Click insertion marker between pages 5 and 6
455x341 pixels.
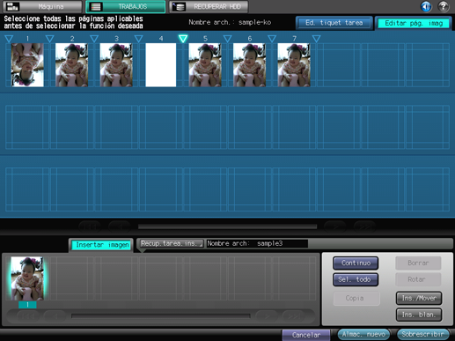(x=227, y=39)
